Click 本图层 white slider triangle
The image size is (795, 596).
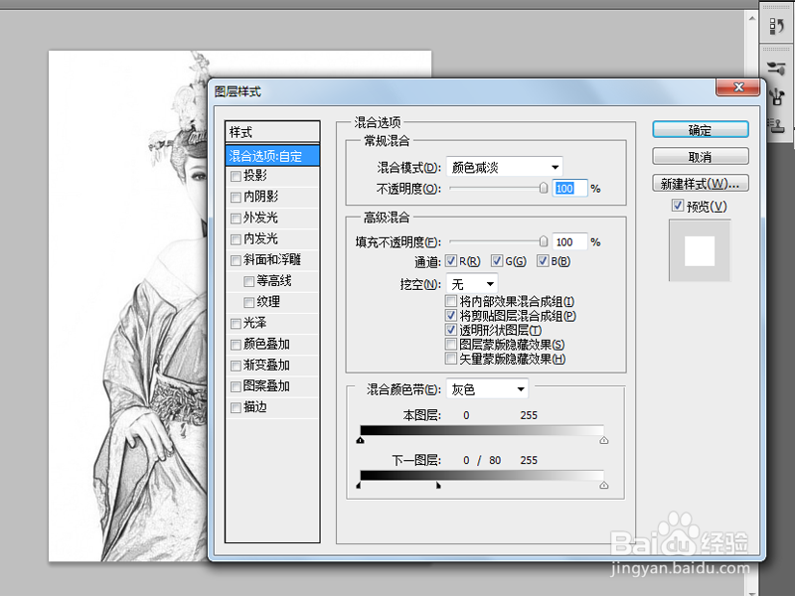(x=604, y=440)
